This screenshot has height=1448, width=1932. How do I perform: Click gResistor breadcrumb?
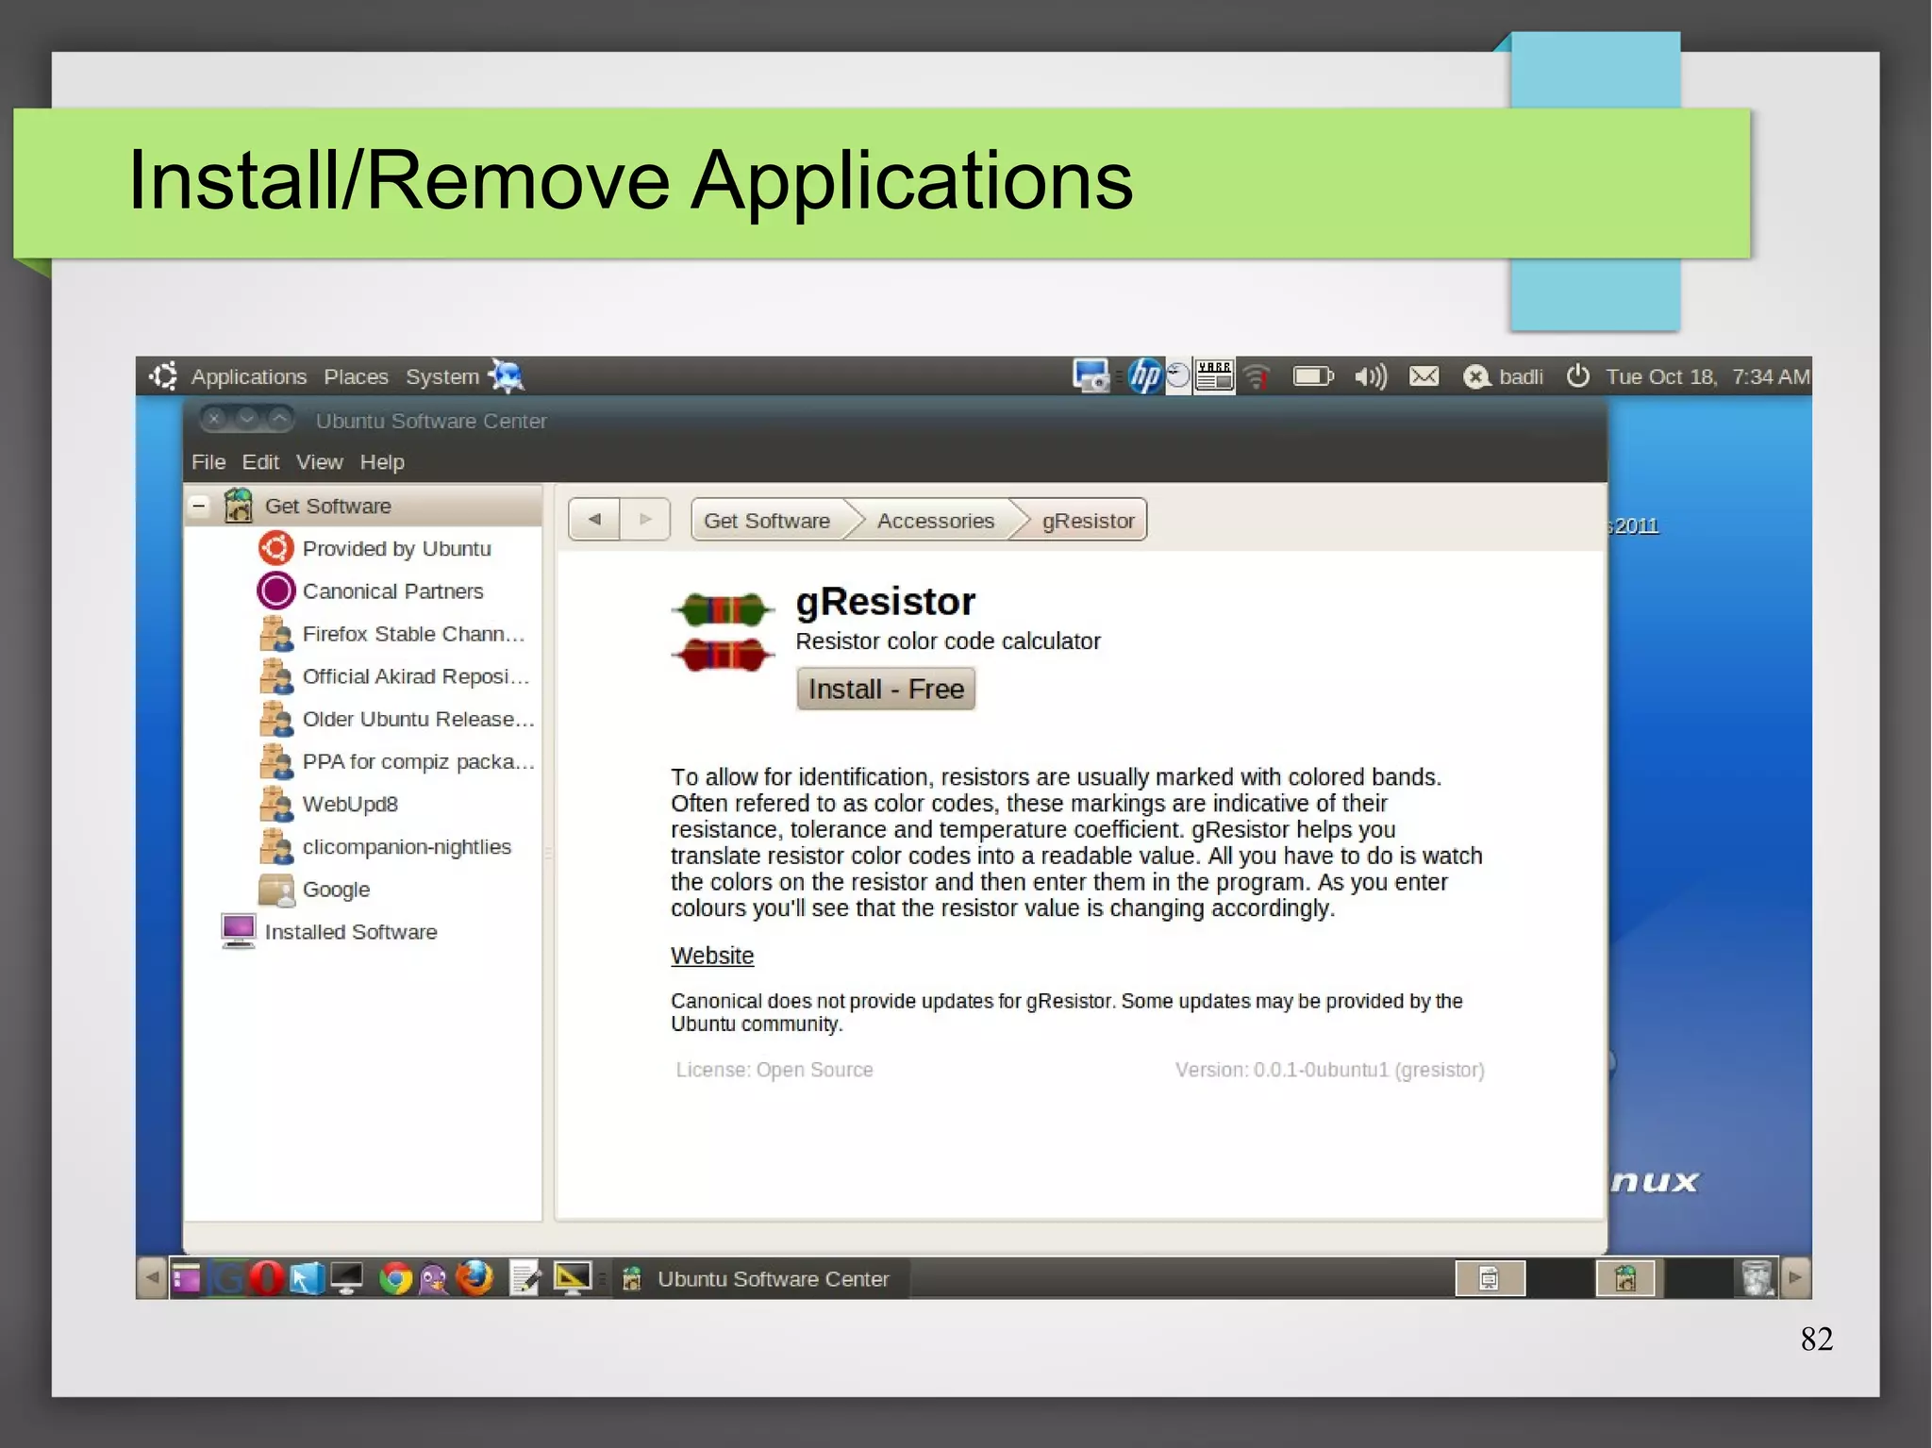pos(1088,520)
